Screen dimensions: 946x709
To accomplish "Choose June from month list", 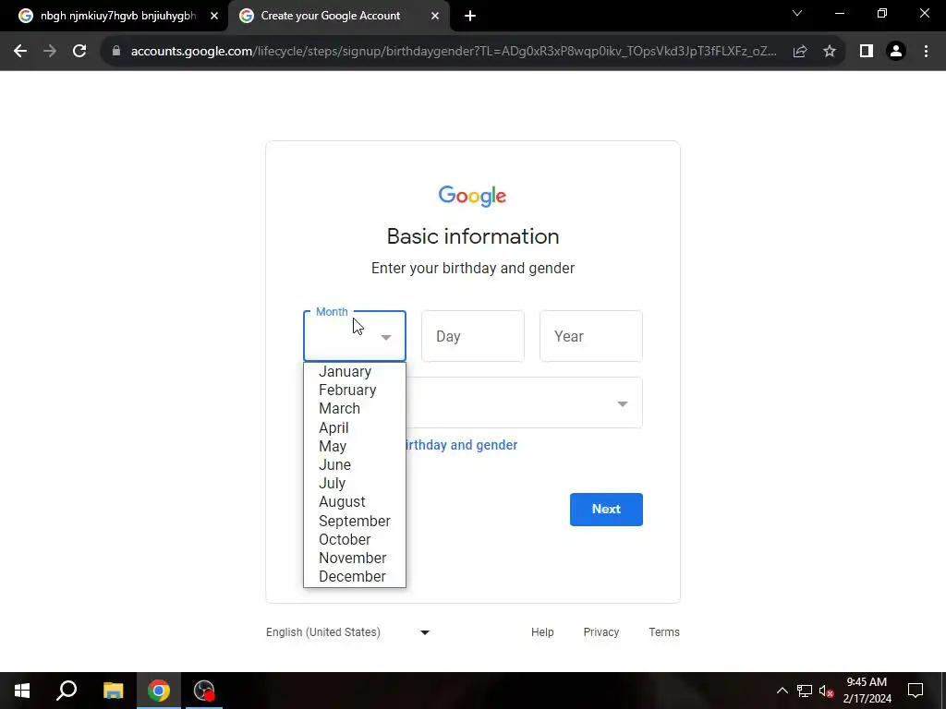I will click(355, 465).
